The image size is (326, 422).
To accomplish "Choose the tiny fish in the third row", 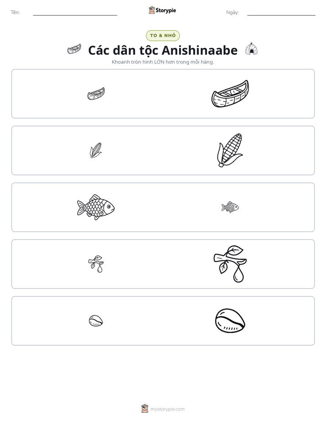I will click(230, 207).
